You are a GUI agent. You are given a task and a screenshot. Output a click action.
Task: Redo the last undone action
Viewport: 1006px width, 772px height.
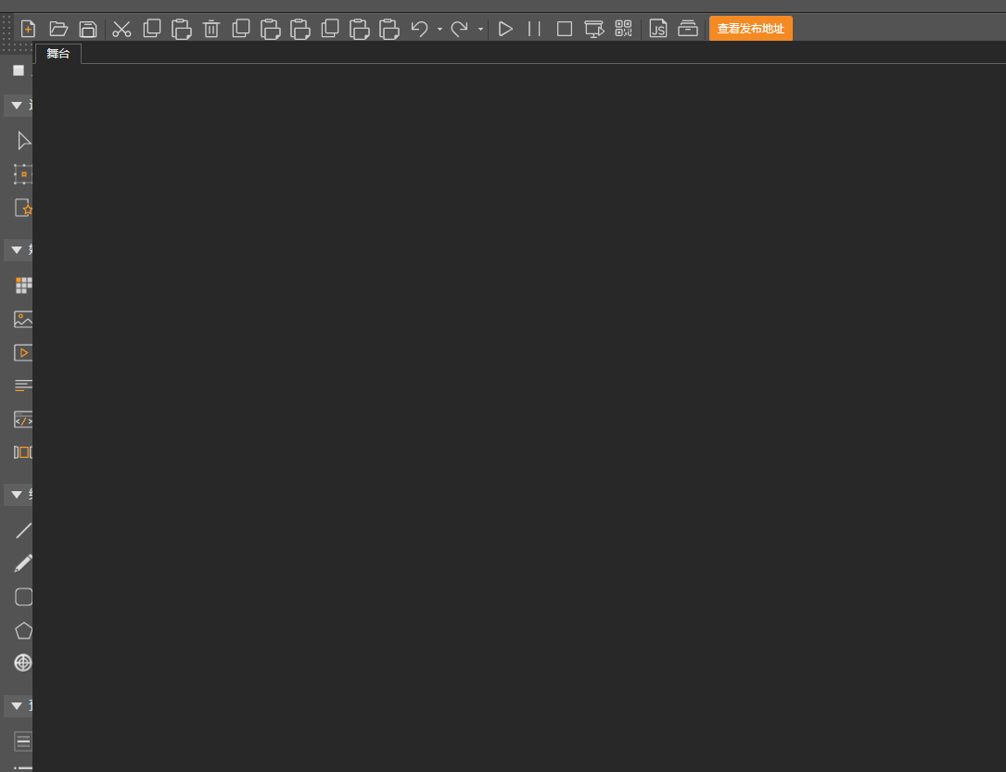(x=459, y=29)
